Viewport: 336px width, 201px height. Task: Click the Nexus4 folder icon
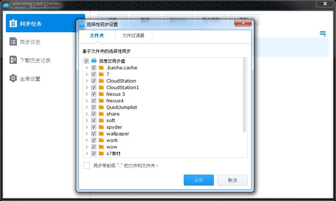point(101,101)
